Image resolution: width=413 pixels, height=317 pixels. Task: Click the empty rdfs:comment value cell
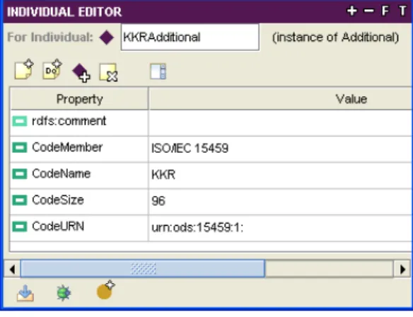[281, 123]
